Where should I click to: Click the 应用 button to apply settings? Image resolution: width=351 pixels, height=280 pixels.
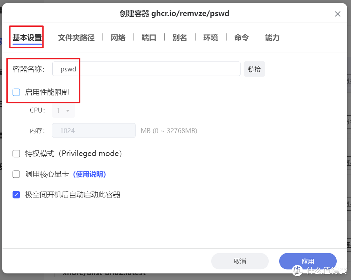(308, 261)
